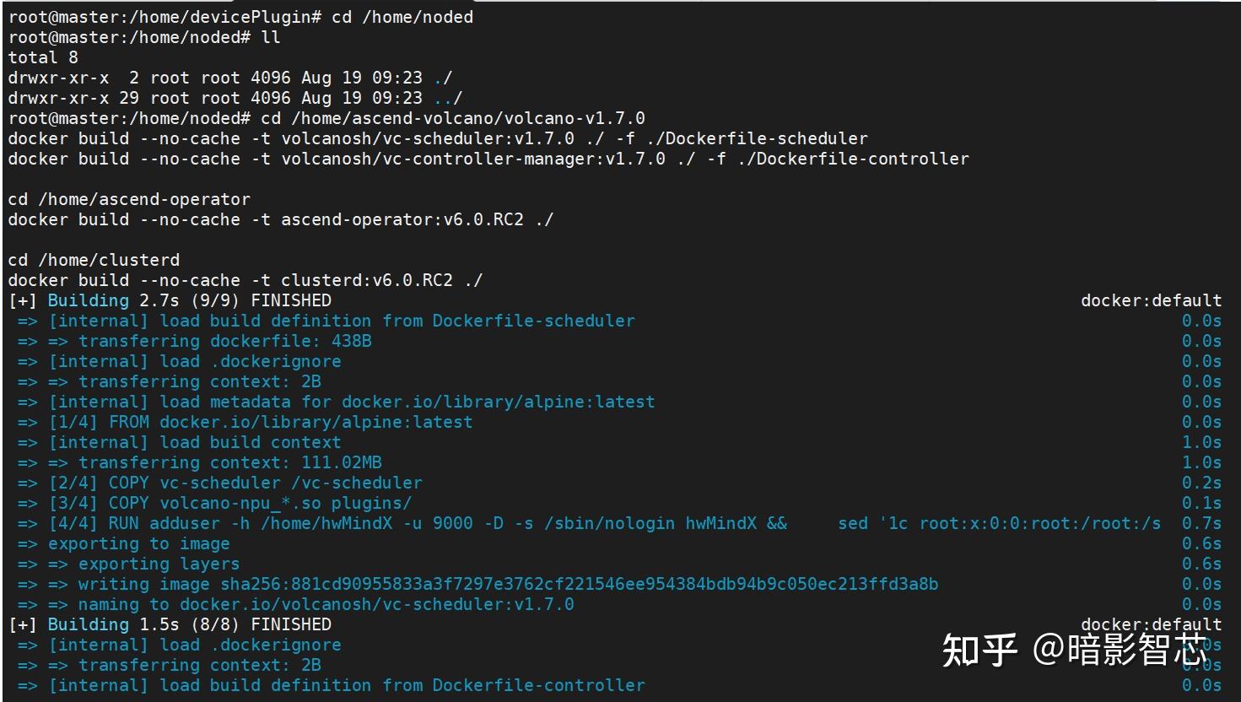The width and height of the screenshot is (1241, 702).
Task: Click the vc-controller-manager docker build command line
Action: [x=488, y=159]
